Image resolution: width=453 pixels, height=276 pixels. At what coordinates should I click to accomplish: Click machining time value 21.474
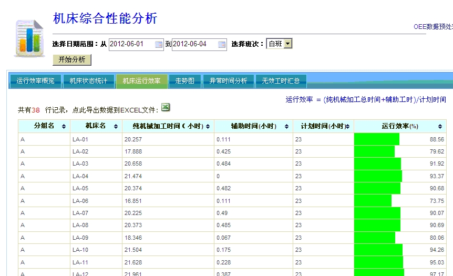coord(133,176)
